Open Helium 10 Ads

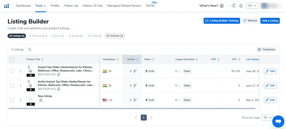point(93,6)
